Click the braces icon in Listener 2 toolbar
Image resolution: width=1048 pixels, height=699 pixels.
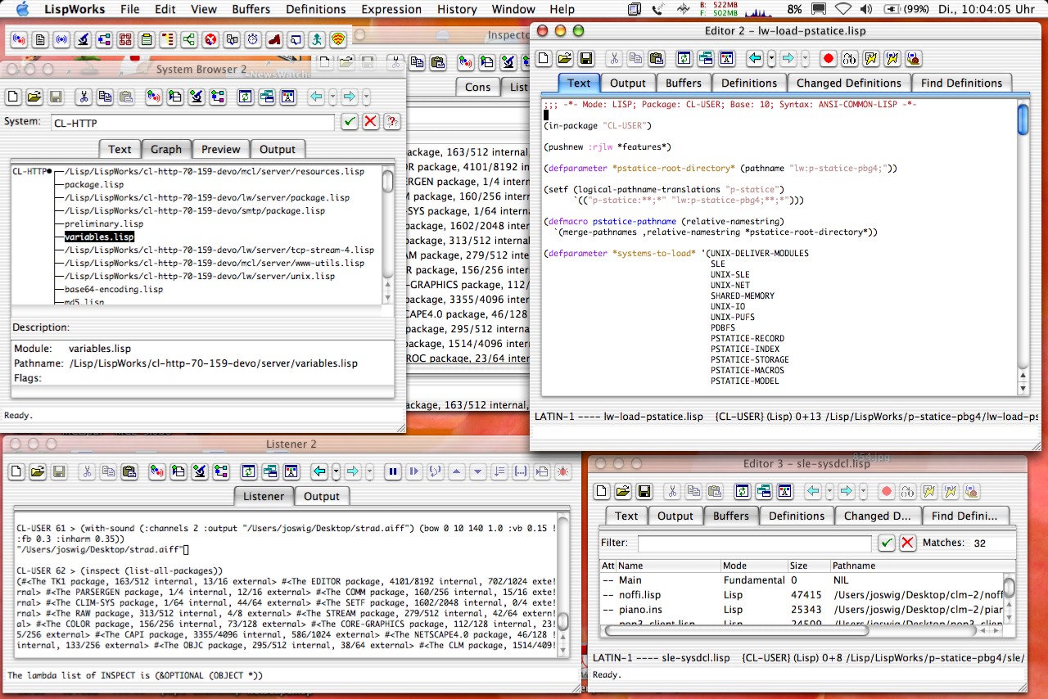coord(521,471)
